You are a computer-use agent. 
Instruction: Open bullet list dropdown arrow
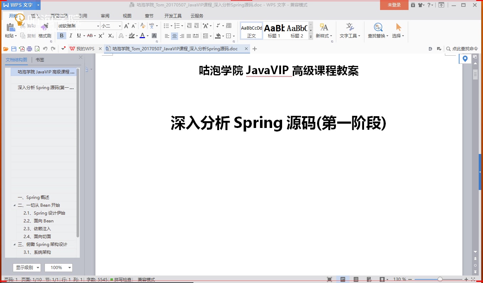(x=171, y=26)
